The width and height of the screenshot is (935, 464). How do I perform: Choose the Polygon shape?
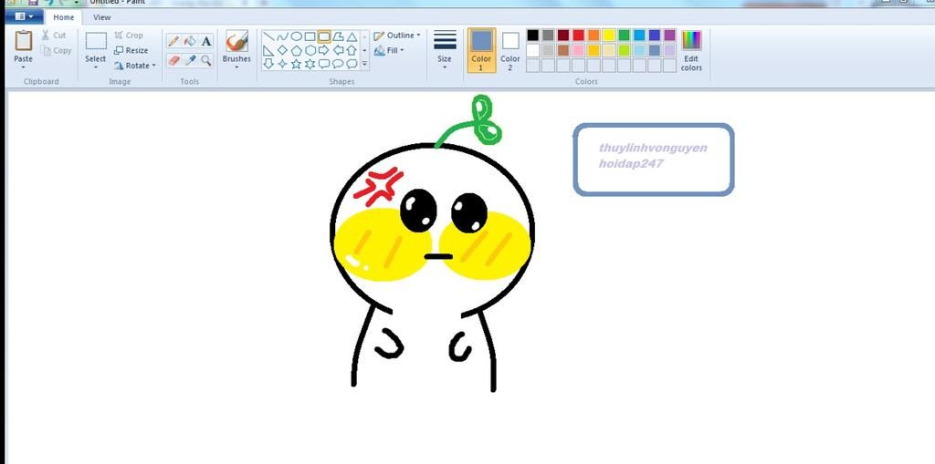tap(338, 37)
